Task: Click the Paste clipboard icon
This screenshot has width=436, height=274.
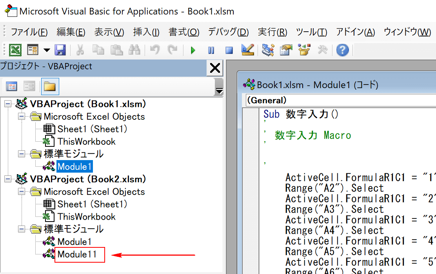Action: tap(116, 50)
